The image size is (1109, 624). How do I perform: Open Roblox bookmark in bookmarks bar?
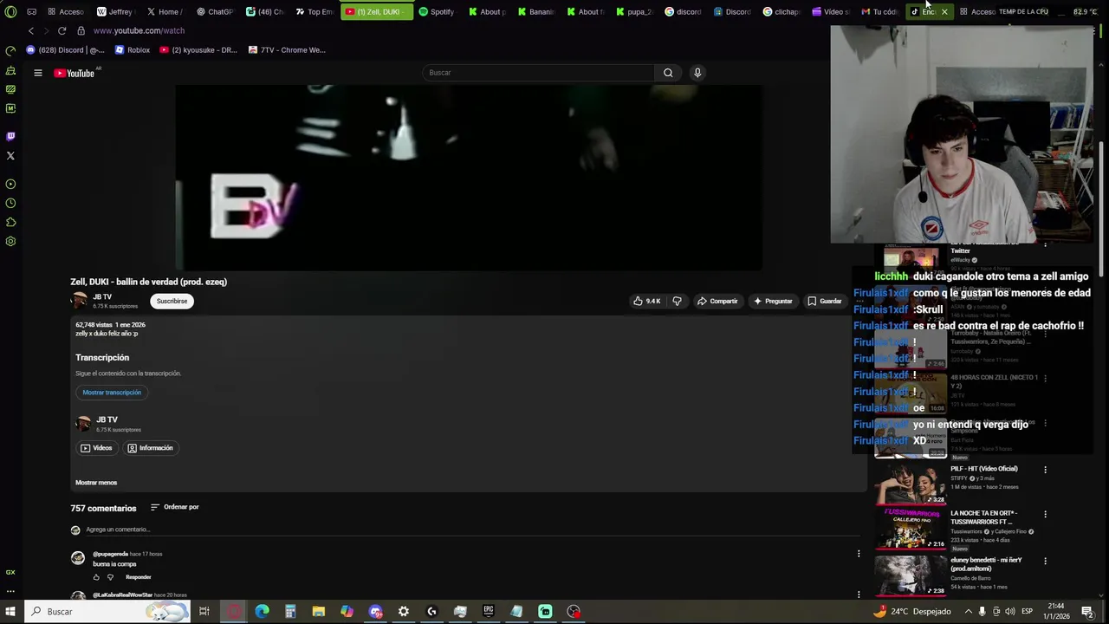(133, 50)
